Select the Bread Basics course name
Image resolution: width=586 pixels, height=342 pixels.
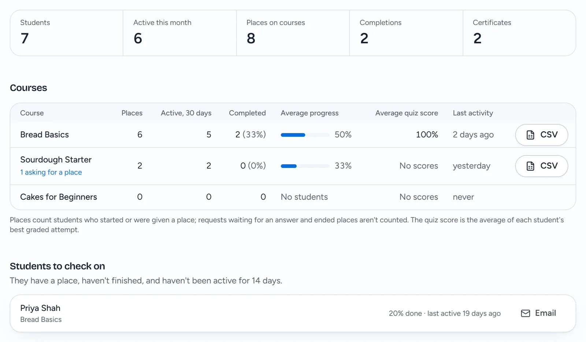click(x=44, y=135)
